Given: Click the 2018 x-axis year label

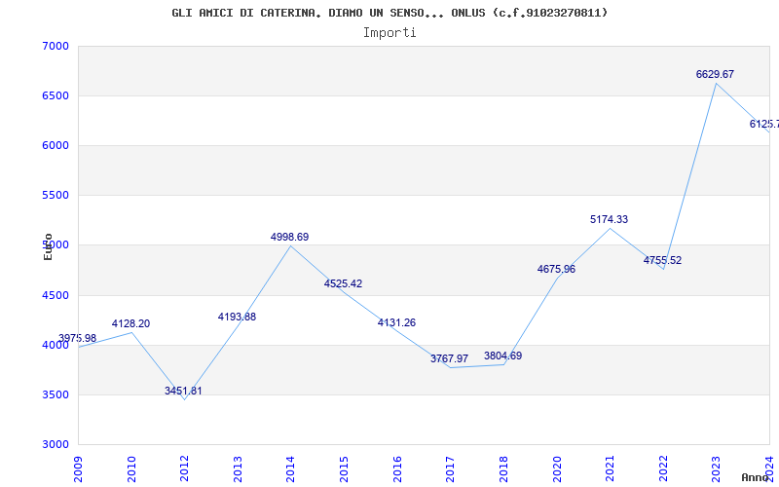Looking at the screenshot, I should pos(503,469).
